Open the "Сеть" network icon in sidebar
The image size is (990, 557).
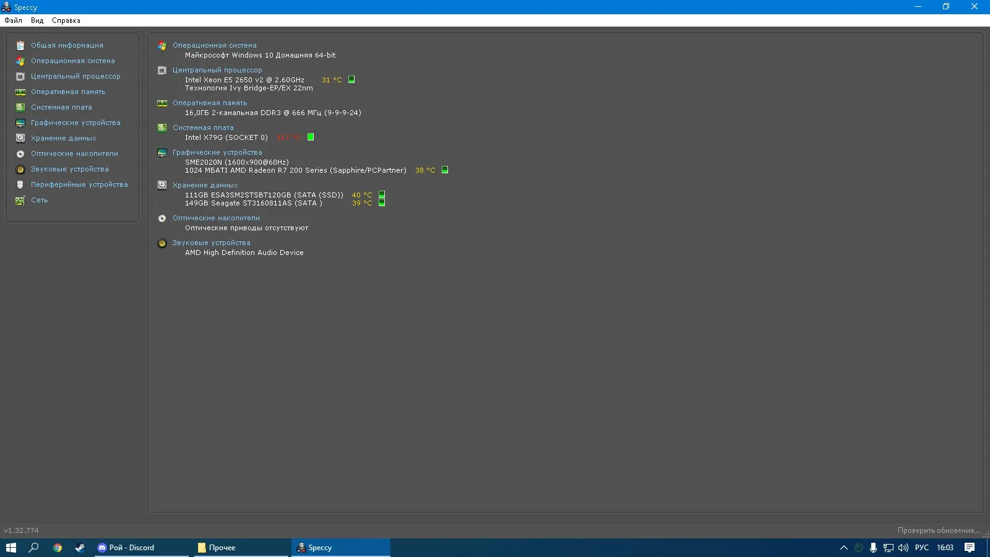point(20,200)
